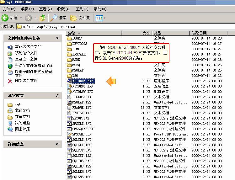Select the SMSSQL.PDF file icon
235x180 pixels.
(69, 134)
